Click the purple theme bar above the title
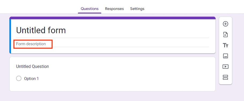This screenshot has height=101, width=244. pos(112,18)
